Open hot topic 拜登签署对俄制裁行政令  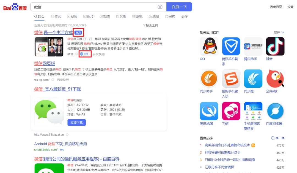(222, 152)
